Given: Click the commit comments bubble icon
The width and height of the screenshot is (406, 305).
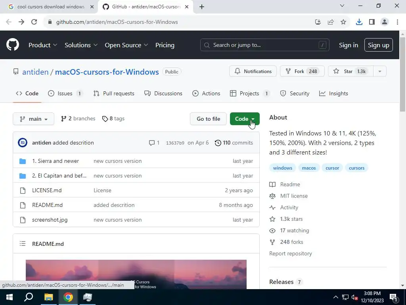Looking at the screenshot, I should pyautogui.click(x=152, y=143).
